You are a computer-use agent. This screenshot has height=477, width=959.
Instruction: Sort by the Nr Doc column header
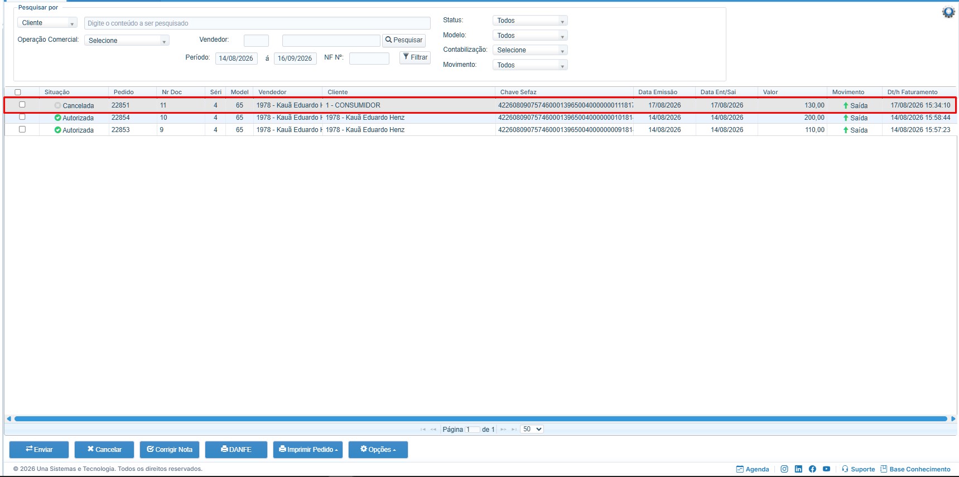click(x=172, y=93)
